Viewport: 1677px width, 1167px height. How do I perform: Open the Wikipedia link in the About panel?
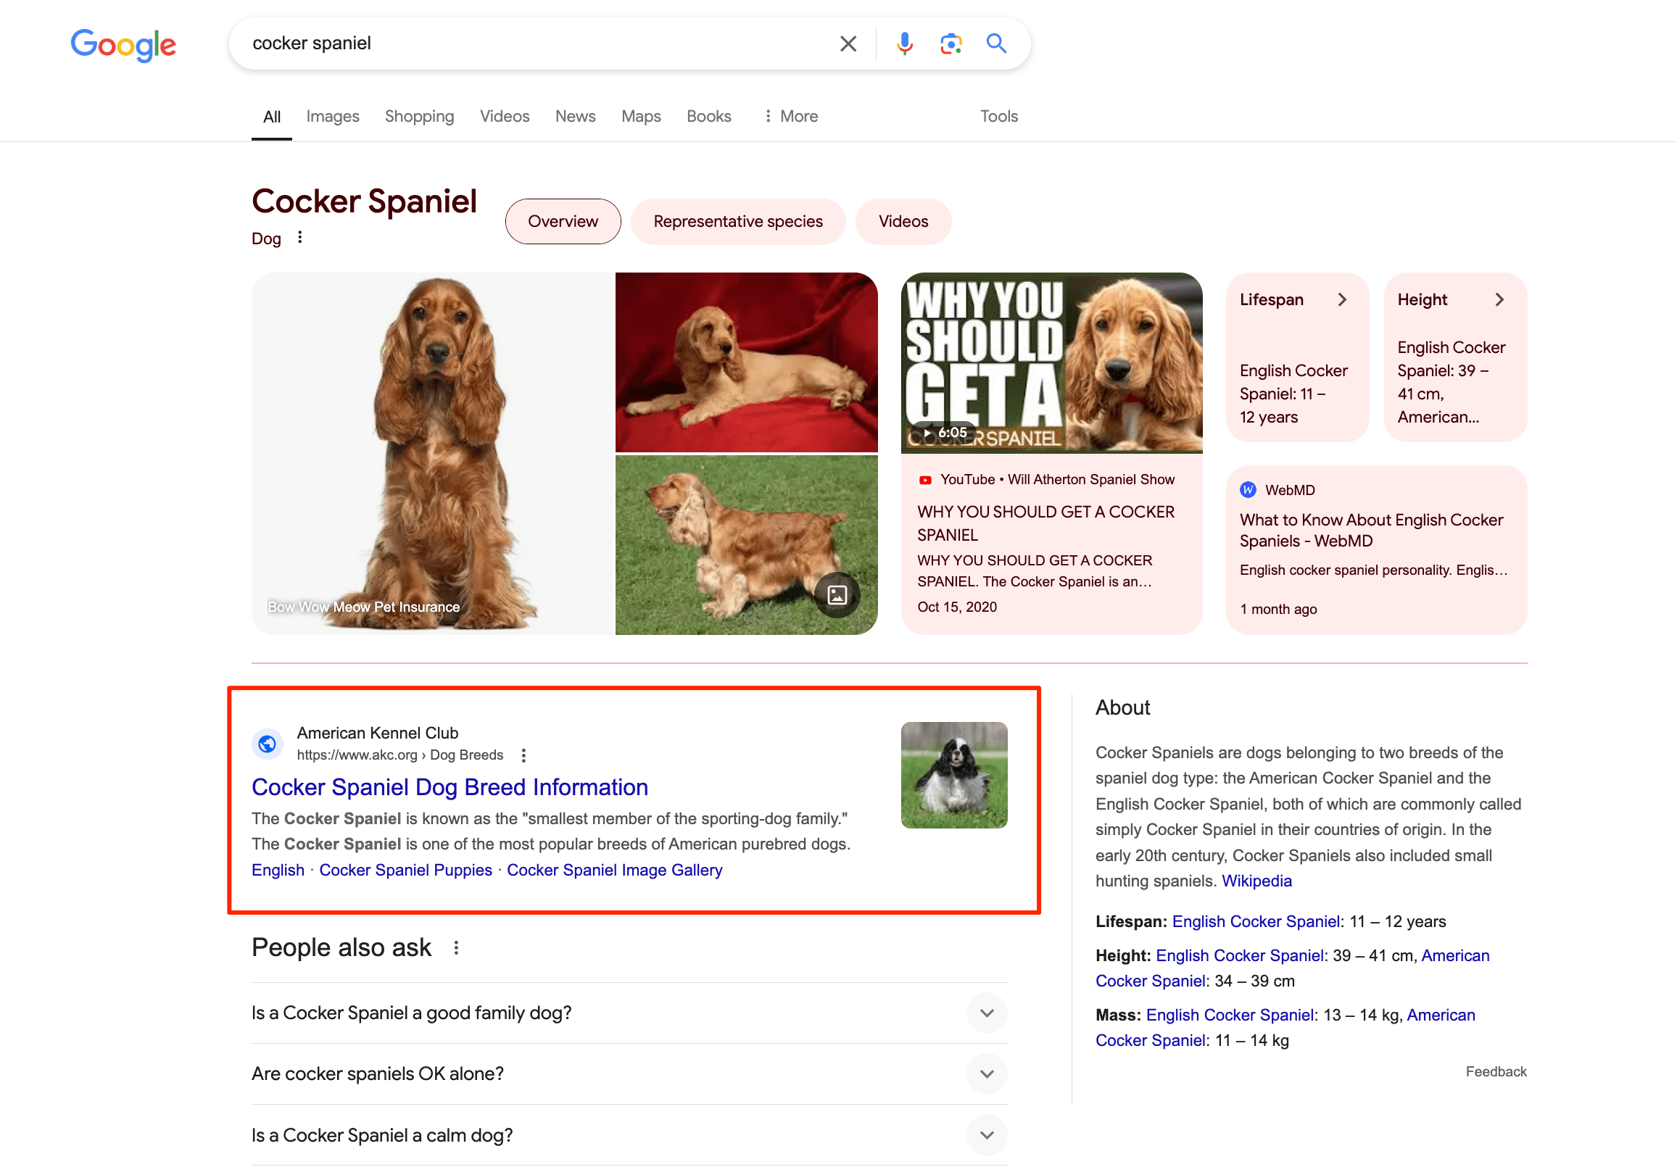coord(1256,881)
